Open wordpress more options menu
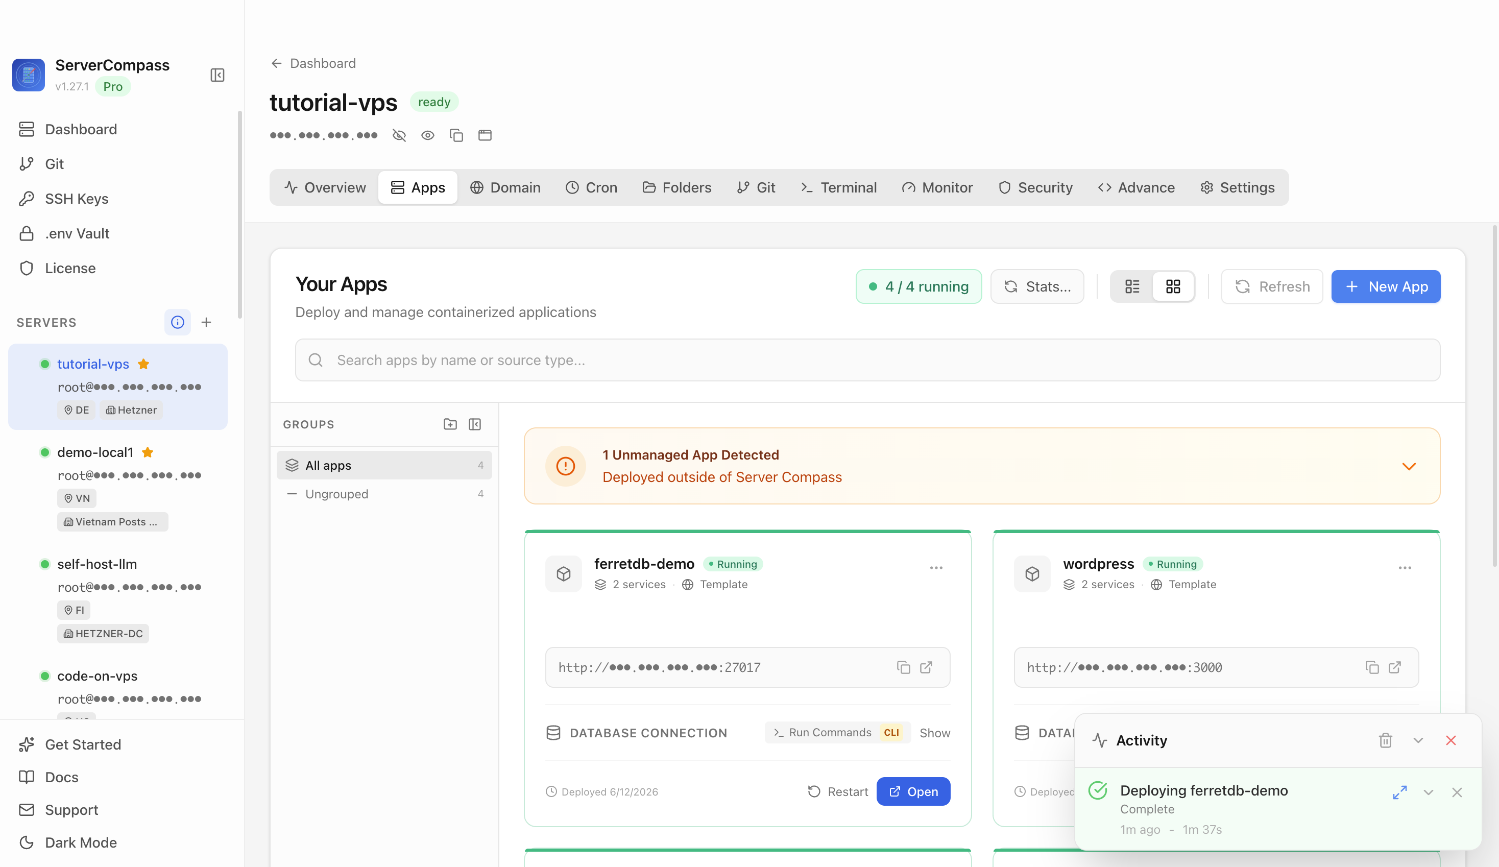The image size is (1499, 867). pyautogui.click(x=1405, y=568)
